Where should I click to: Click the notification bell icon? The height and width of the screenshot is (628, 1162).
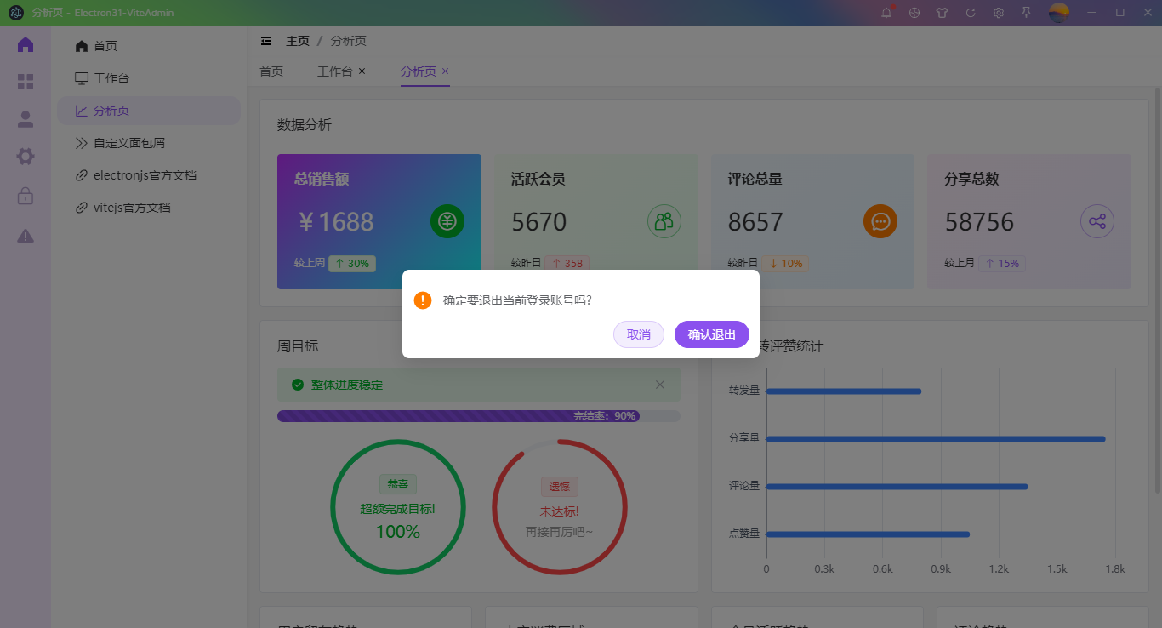[886, 13]
